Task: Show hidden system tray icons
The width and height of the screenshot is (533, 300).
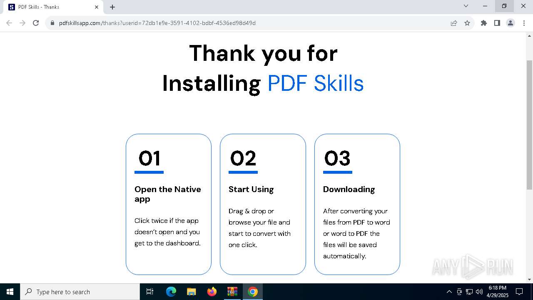Action: [x=449, y=292]
